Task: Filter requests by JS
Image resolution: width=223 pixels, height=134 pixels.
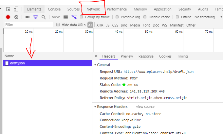Action: coord(108,25)
